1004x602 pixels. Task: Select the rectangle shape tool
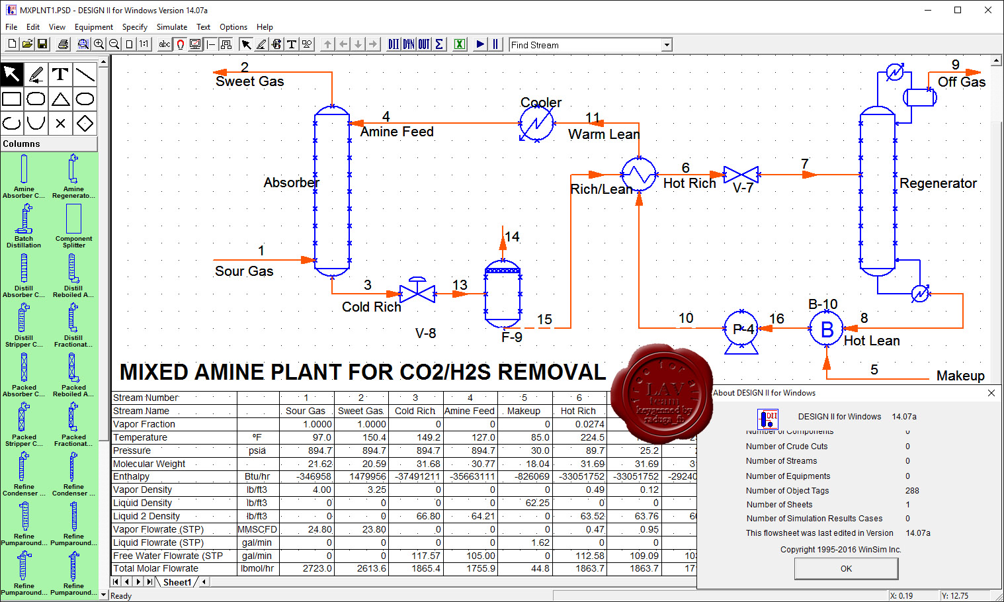coord(12,99)
